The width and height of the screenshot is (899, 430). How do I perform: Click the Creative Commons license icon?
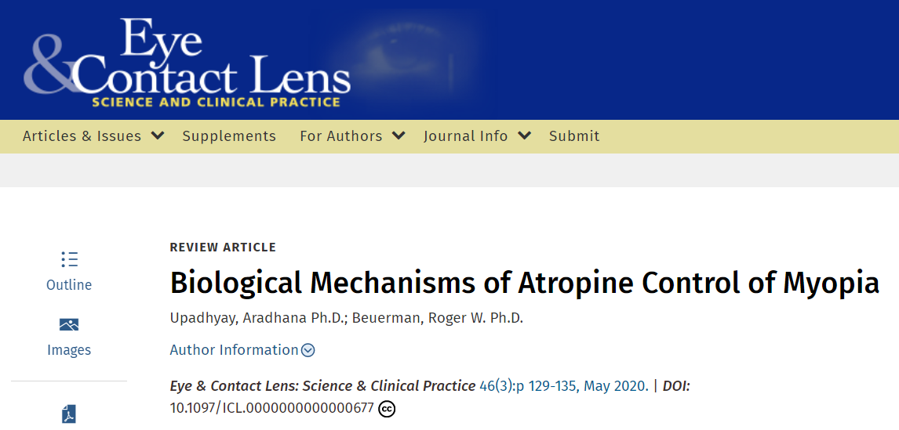point(386,408)
